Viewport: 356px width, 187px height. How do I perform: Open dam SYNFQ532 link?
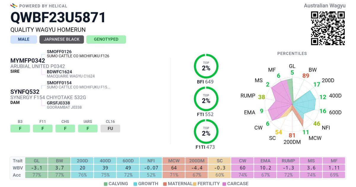click(25, 92)
